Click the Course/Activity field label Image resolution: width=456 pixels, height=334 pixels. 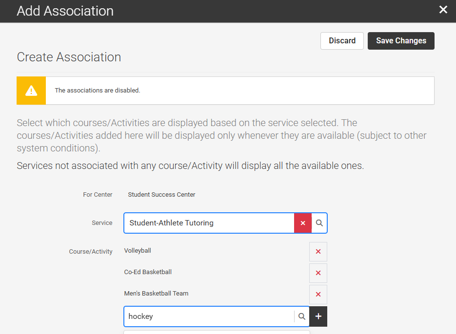click(x=91, y=252)
